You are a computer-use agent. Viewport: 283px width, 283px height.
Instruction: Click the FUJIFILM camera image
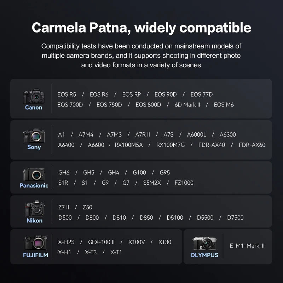pyautogui.click(x=36, y=242)
